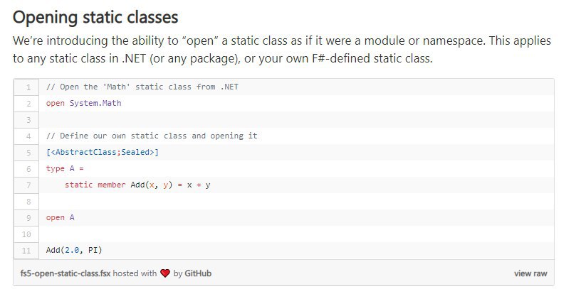
Task: Select line number 11 in gist
Action: tap(26, 250)
